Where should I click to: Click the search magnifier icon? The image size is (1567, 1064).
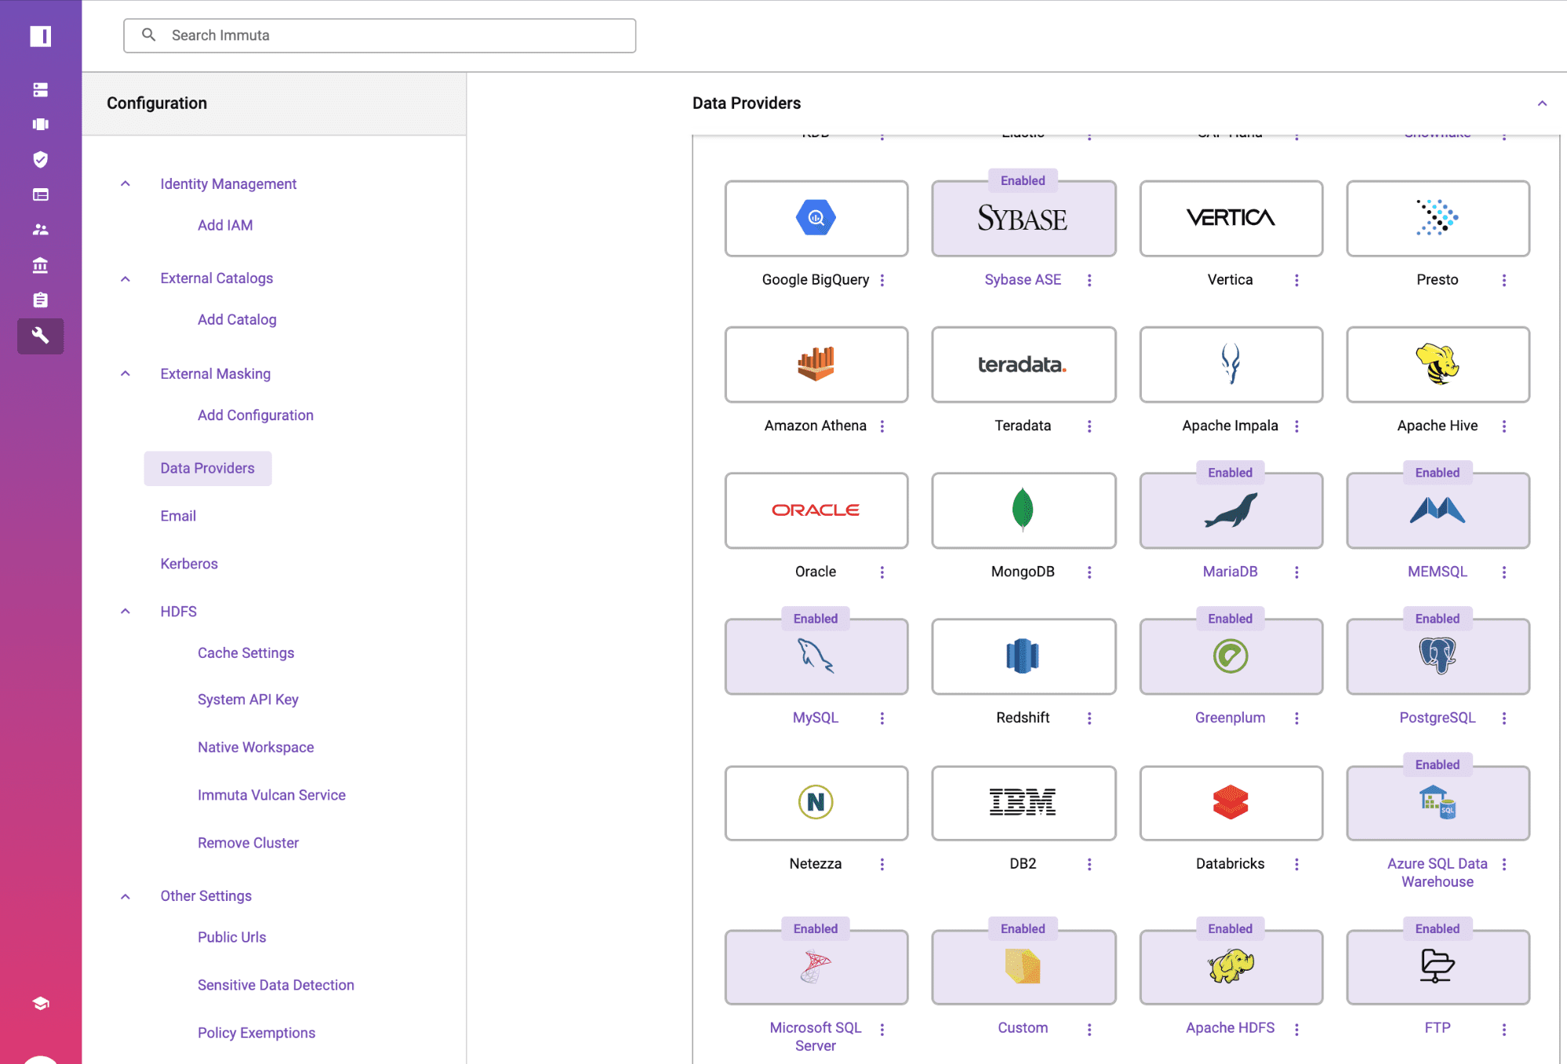pos(148,35)
